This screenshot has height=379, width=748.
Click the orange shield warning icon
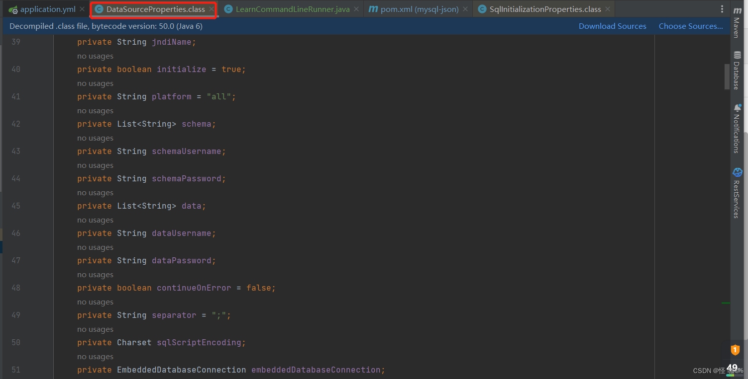click(x=735, y=350)
